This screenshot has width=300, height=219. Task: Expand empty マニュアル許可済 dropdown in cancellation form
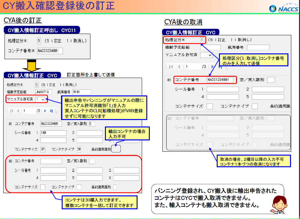pyautogui.click(x=206, y=55)
